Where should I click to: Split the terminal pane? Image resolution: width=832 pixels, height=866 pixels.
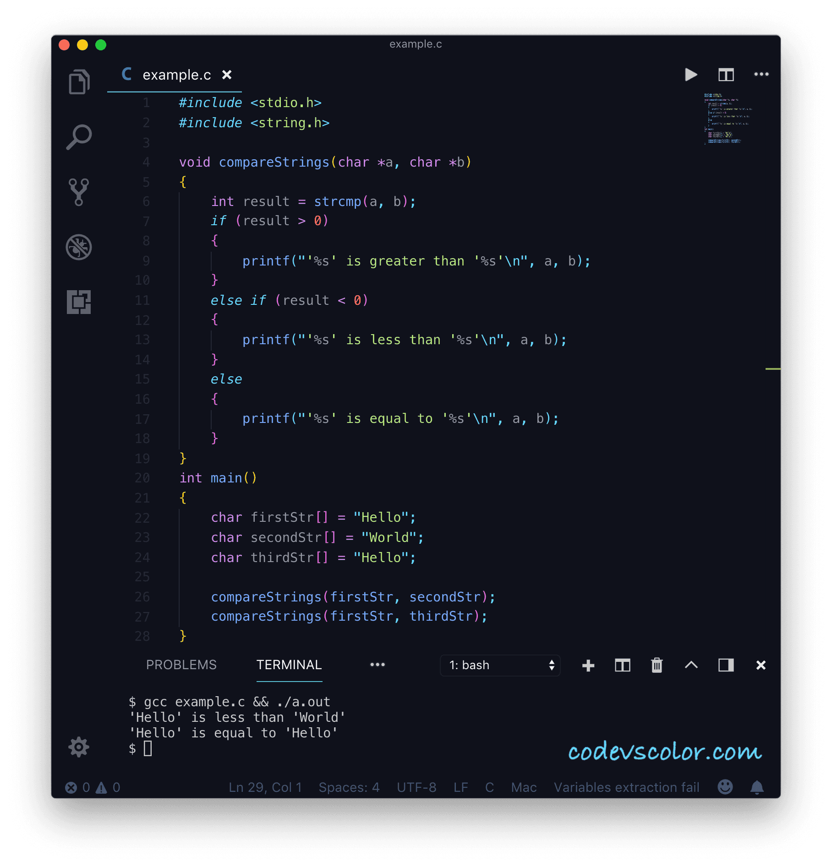click(x=623, y=665)
